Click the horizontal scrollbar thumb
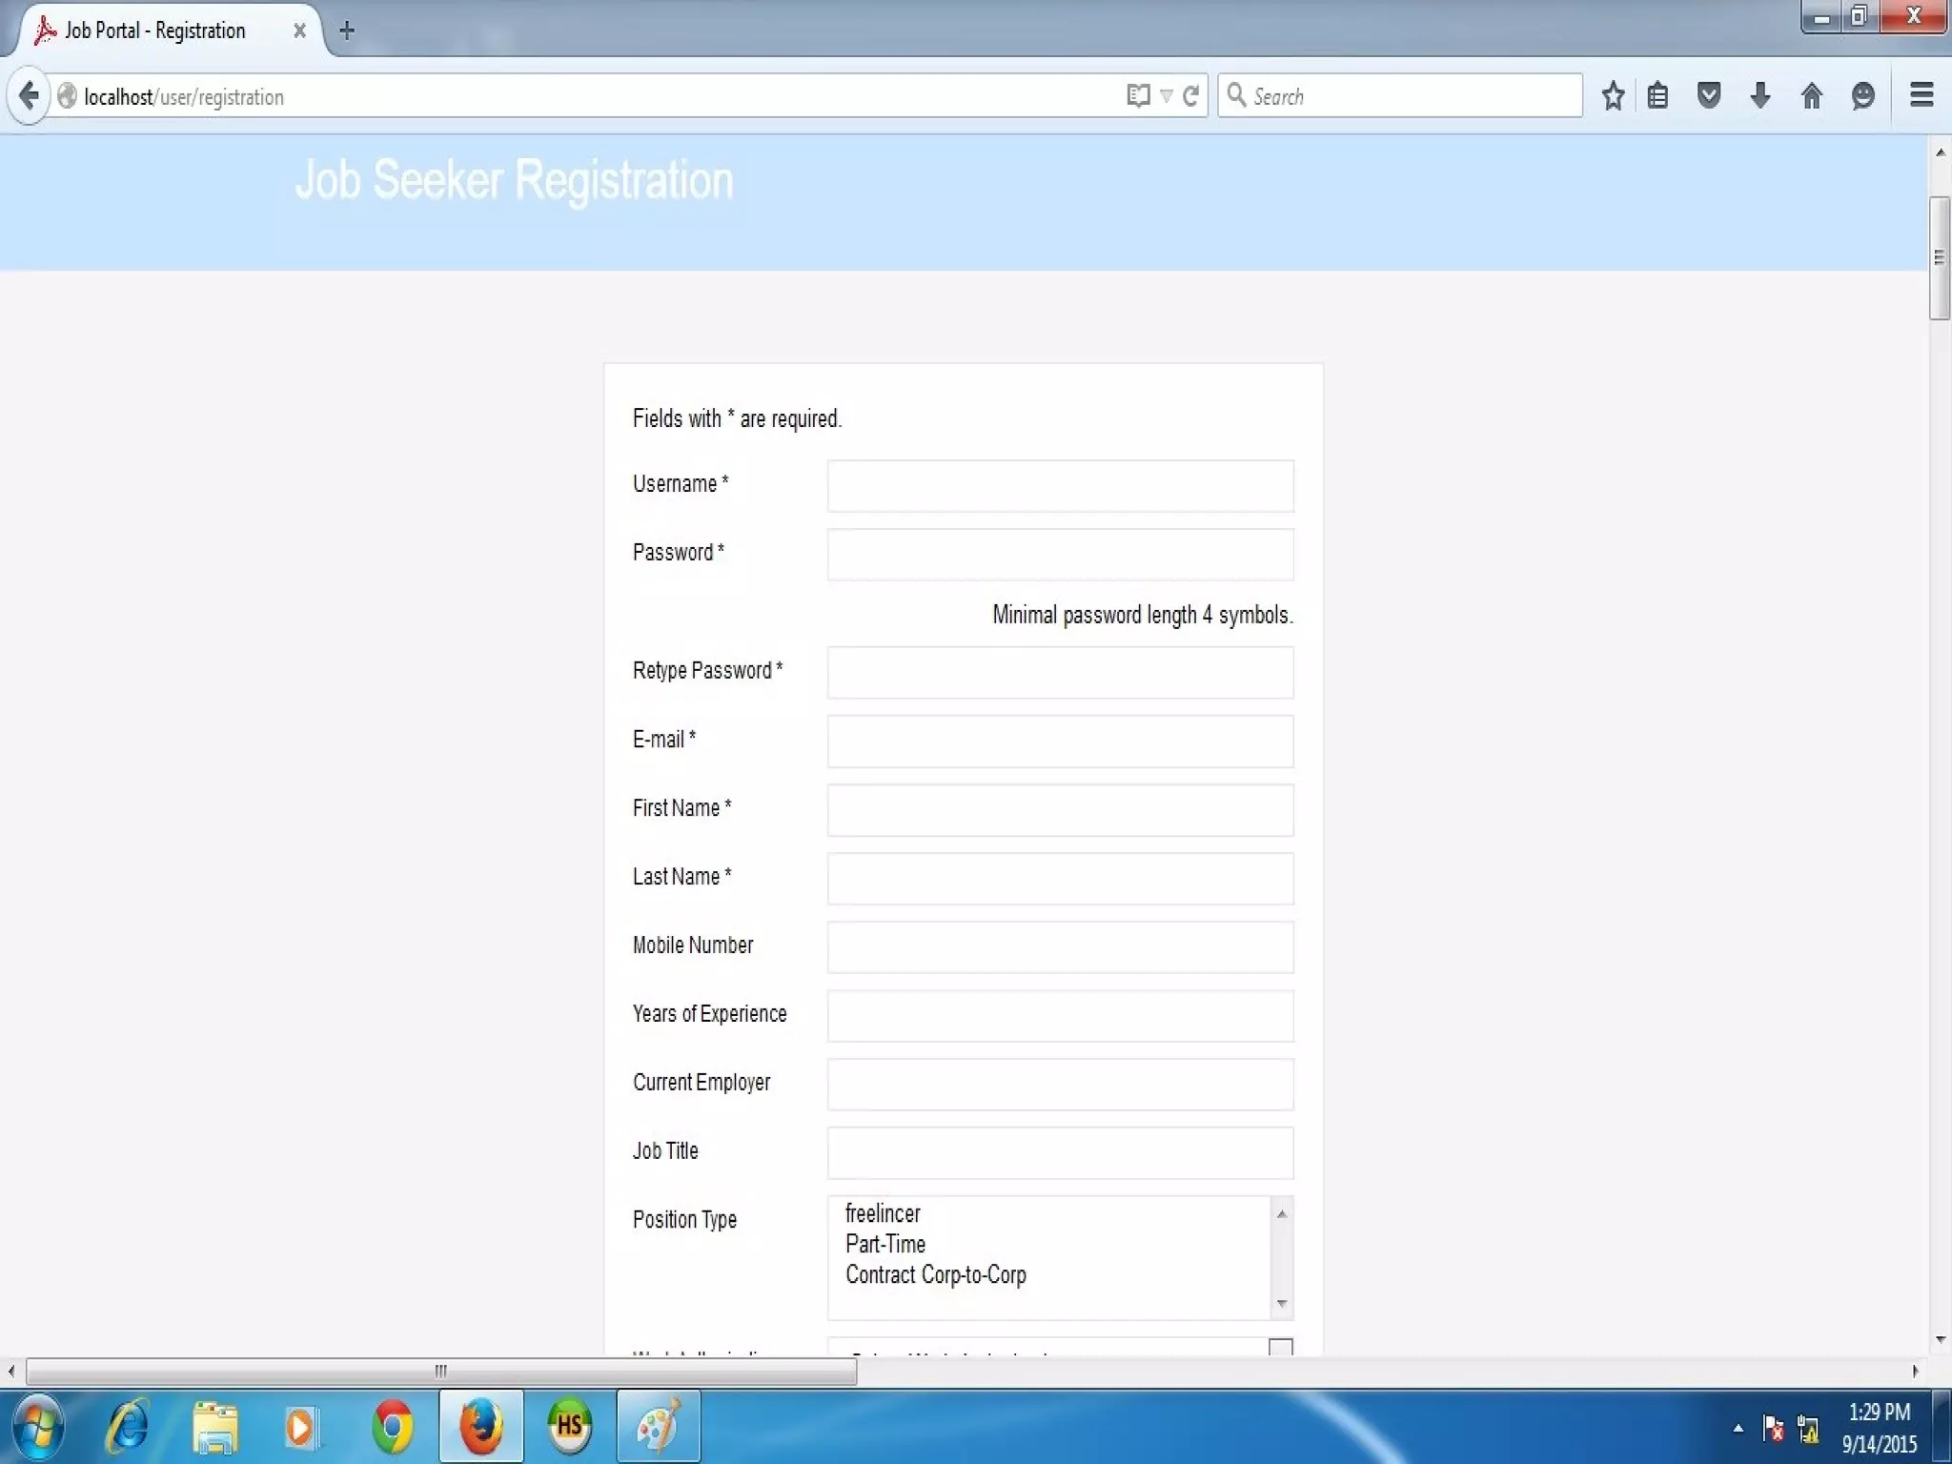The image size is (1952, 1464). (x=440, y=1372)
